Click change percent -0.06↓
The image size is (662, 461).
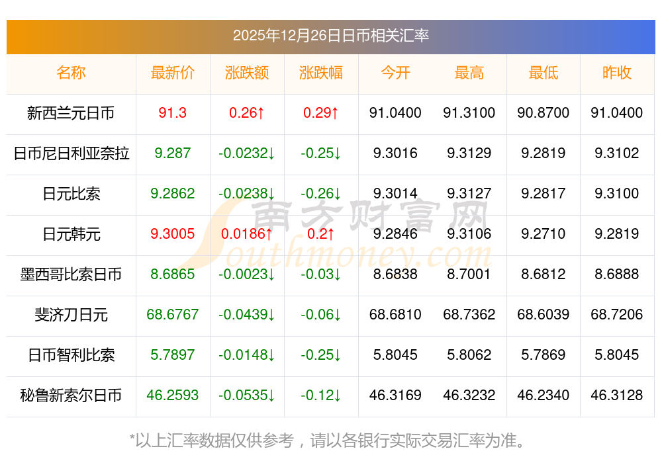321,315
